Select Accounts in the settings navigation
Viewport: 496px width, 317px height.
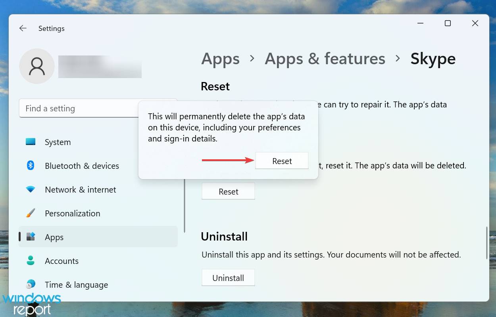click(x=62, y=261)
